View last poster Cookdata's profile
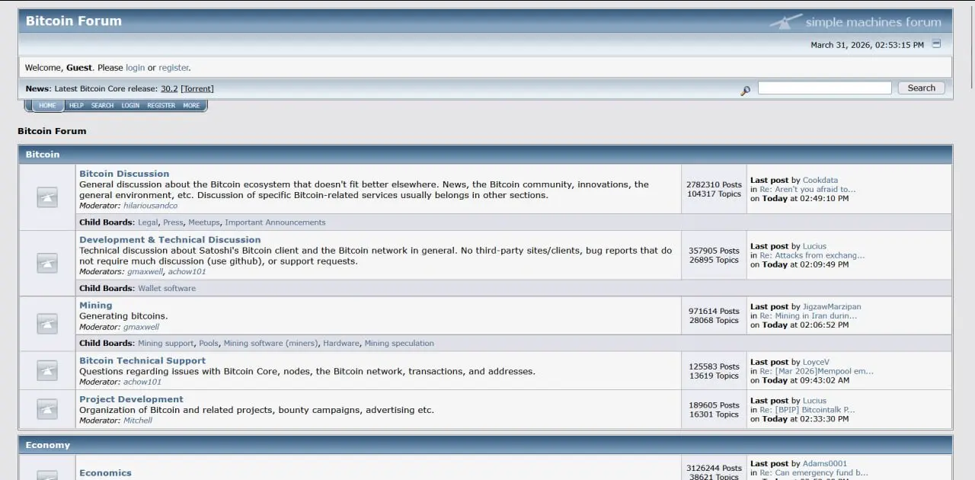The image size is (975, 480). [x=820, y=181]
